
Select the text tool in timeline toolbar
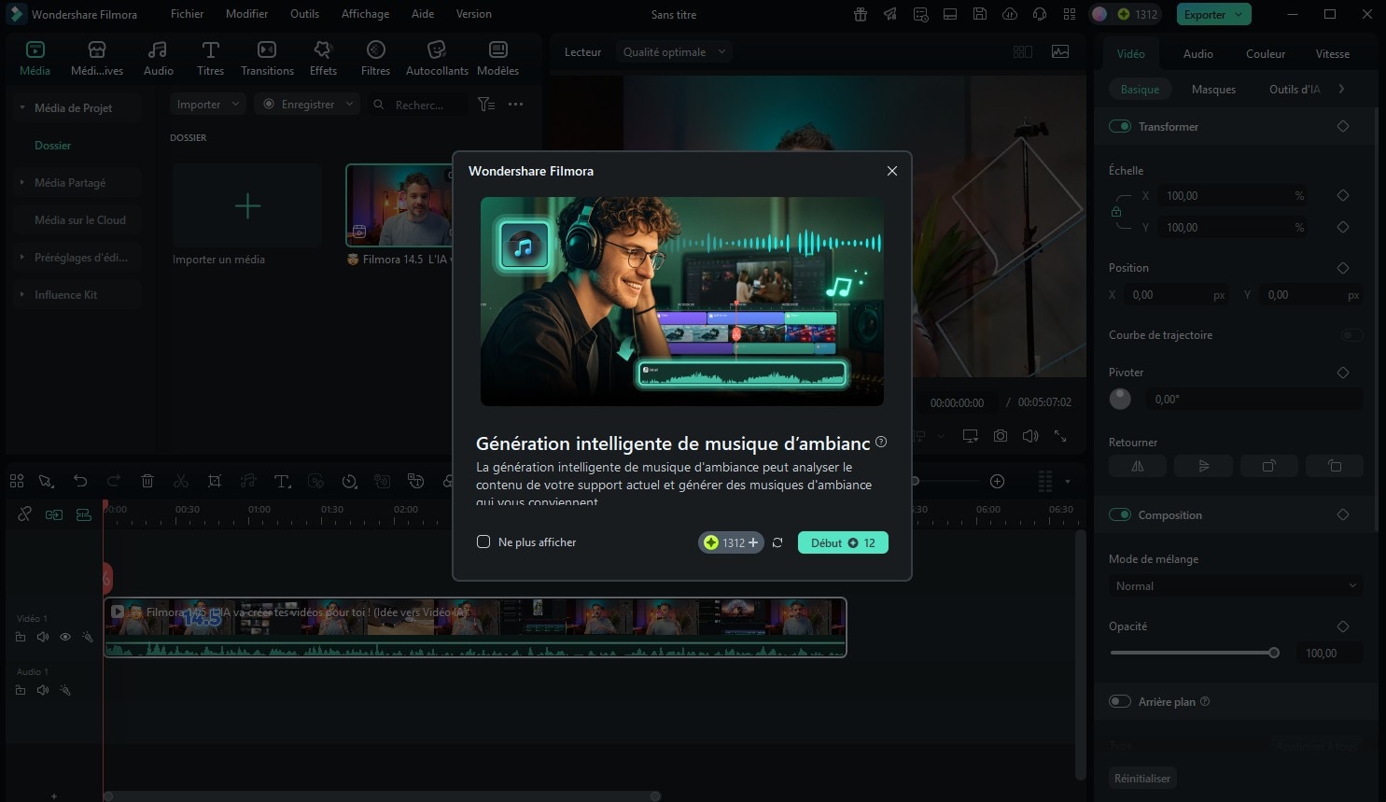(x=282, y=481)
